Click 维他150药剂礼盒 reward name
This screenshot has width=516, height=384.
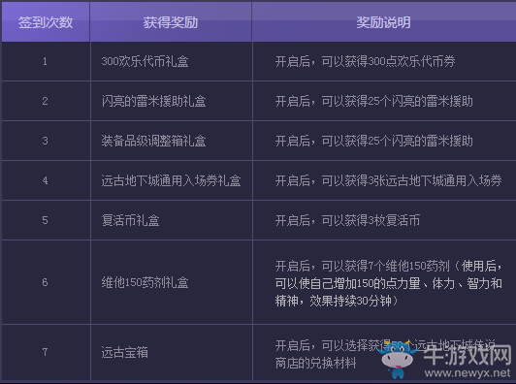click(145, 282)
